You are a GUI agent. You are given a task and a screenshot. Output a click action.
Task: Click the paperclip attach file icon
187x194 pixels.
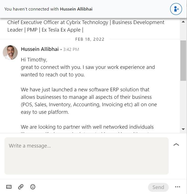(21, 187)
